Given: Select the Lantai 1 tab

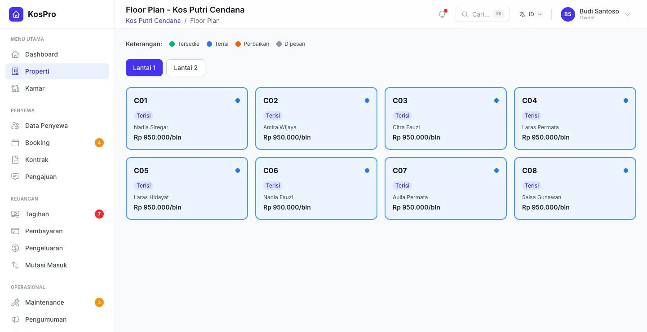Looking at the screenshot, I should (144, 68).
